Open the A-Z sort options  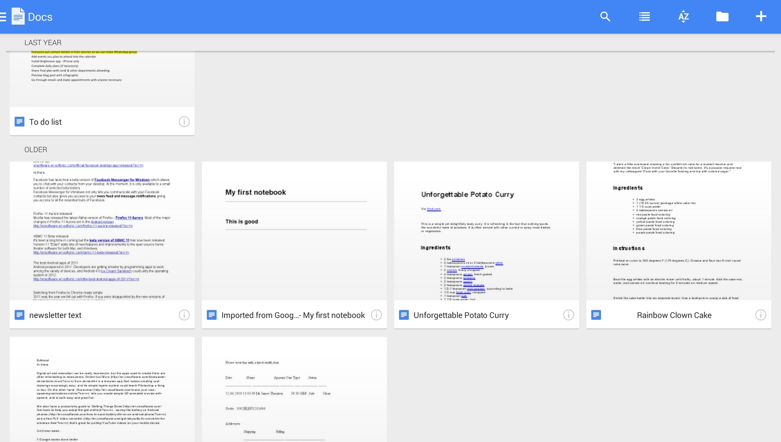coord(683,16)
